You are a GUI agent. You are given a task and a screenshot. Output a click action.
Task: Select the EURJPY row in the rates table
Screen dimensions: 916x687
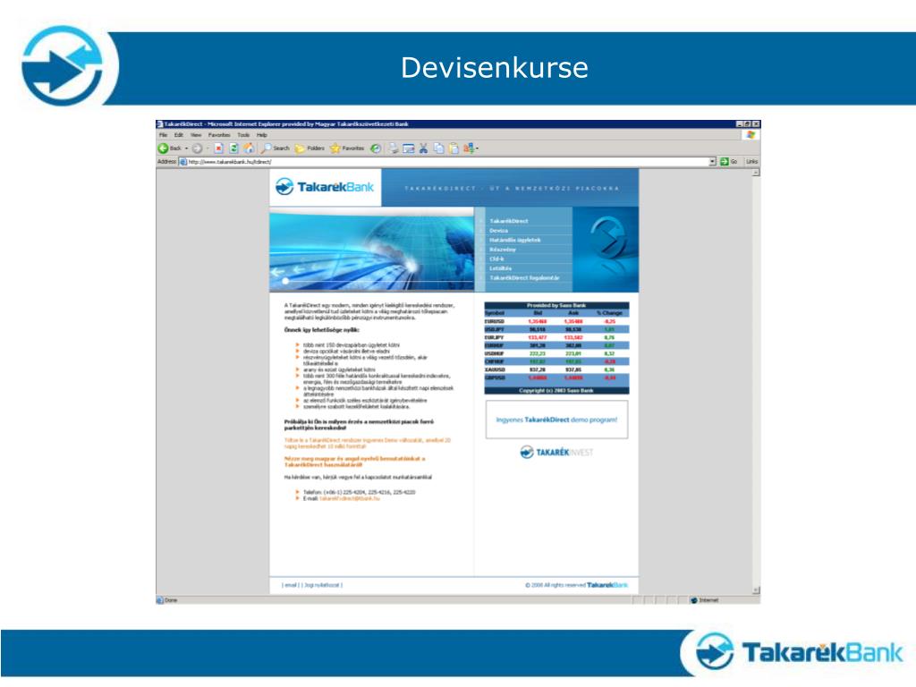click(x=556, y=337)
